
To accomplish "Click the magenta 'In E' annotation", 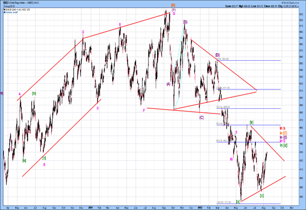I will (x=283, y=141).
